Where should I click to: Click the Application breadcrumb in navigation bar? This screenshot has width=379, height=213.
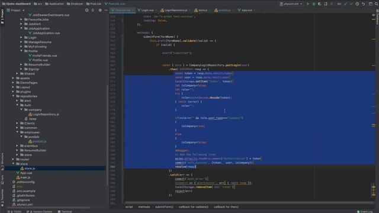(x=54, y=4)
